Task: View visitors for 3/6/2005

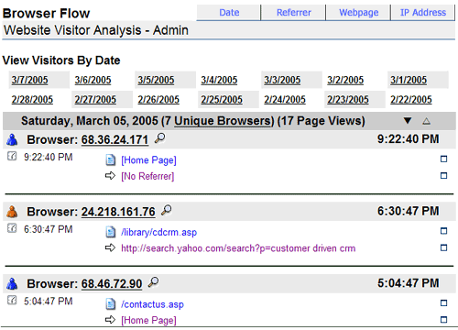Action: point(93,80)
